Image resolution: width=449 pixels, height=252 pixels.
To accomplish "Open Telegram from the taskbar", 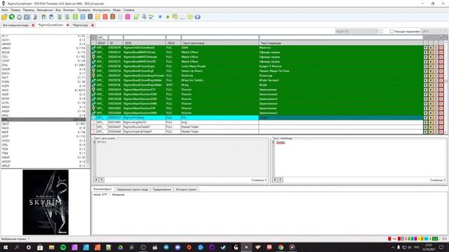I will pos(166,247).
